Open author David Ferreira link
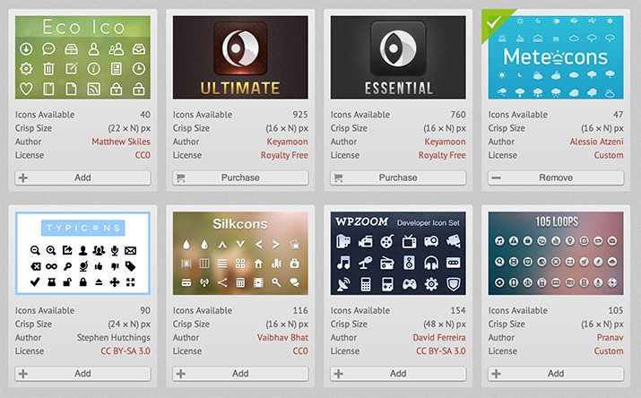Screen dimensions: 641x398 (439, 338)
